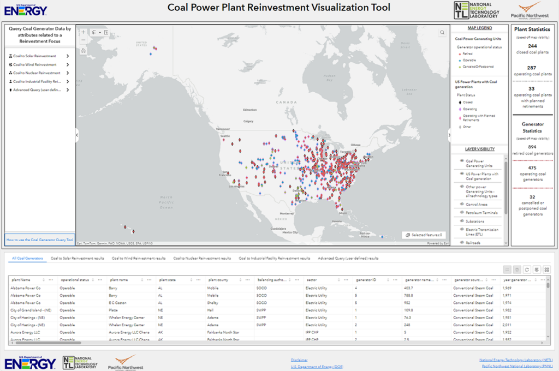This screenshot has height=371, width=559.
Task: Switch to Coal to Wind Reinvestment results tab
Action: [x=139, y=258]
